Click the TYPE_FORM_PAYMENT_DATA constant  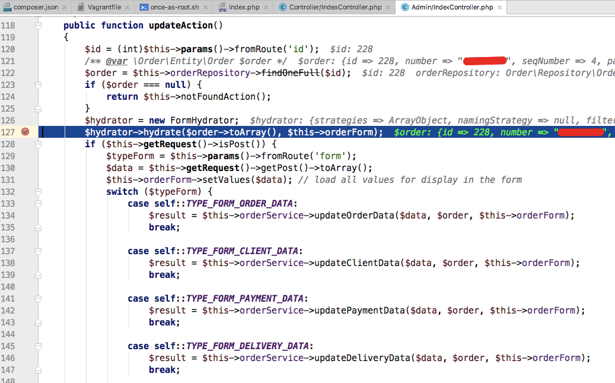[x=245, y=299]
